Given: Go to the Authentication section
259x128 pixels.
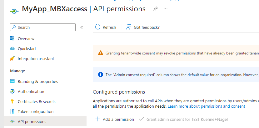Looking at the screenshot, I should (x=31, y=91).
